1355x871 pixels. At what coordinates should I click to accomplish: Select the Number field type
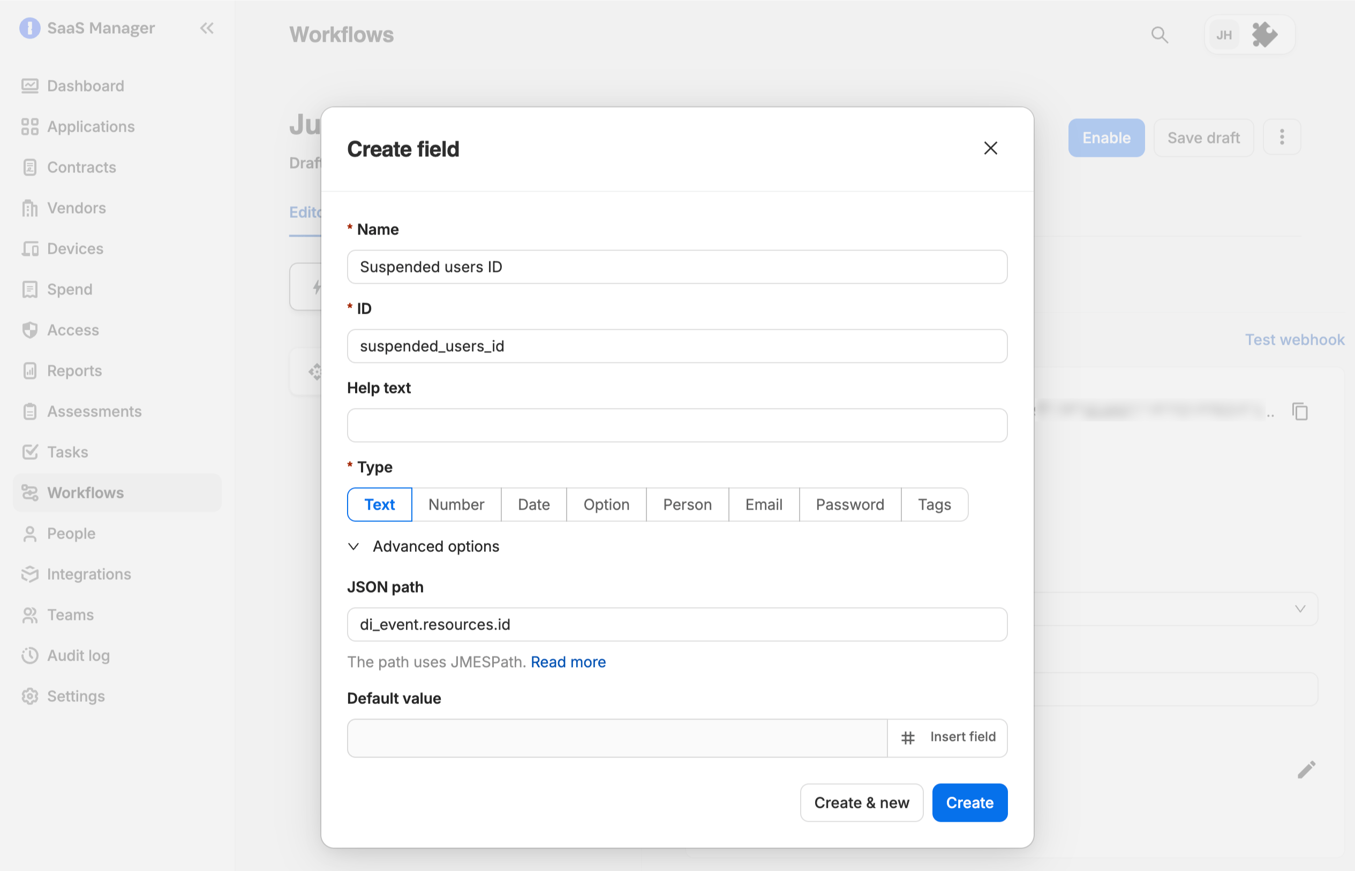[x=456, y=504]
